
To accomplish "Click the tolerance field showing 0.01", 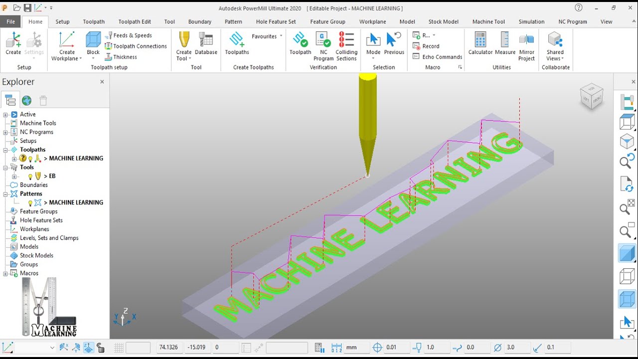I will click(x=397, y=348).
